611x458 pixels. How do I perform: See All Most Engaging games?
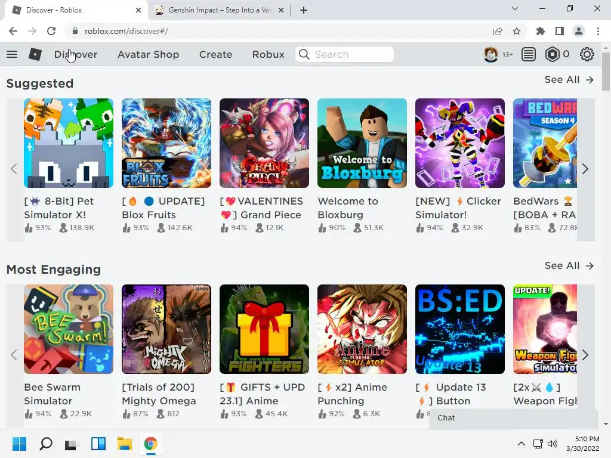click(569, 265)
